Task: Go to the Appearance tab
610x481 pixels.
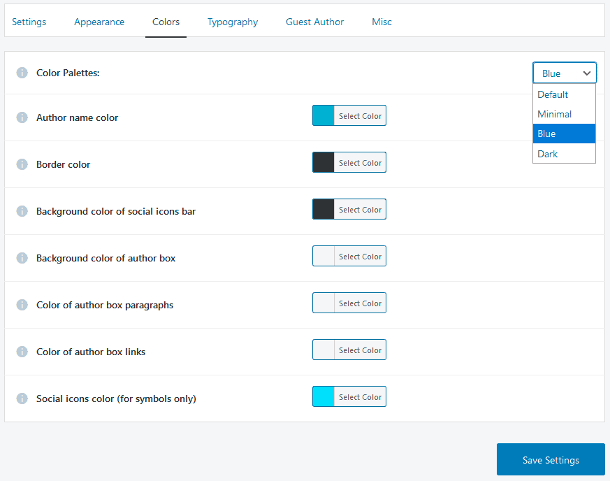Action: pyautogui.click(x=99, y=22)
